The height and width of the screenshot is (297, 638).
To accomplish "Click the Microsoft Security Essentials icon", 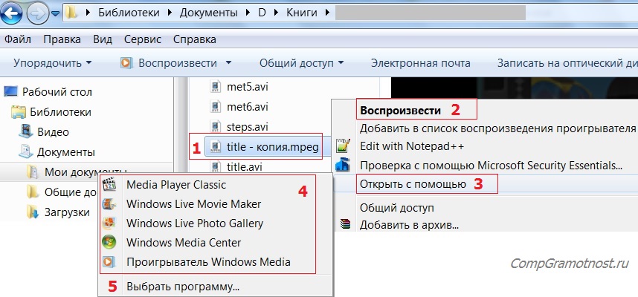I will click(343, 165).
